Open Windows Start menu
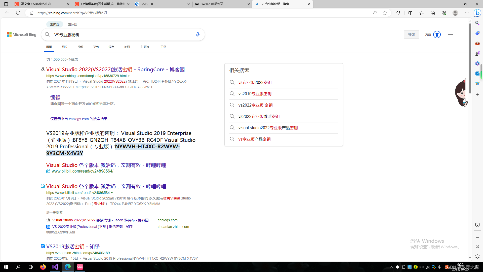 coord(6,267)
